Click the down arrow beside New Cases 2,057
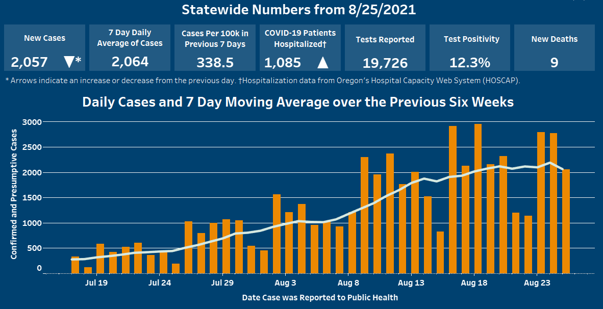This screenshot has height=309, width=603. click(x=69, y=62)
